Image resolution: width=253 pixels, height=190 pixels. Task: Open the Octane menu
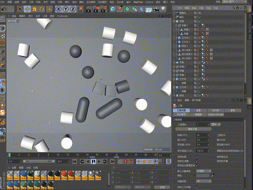149,2
